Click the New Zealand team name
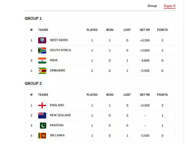Image resolution: width=186 pixels, height=144 pixels. point(60,115)
